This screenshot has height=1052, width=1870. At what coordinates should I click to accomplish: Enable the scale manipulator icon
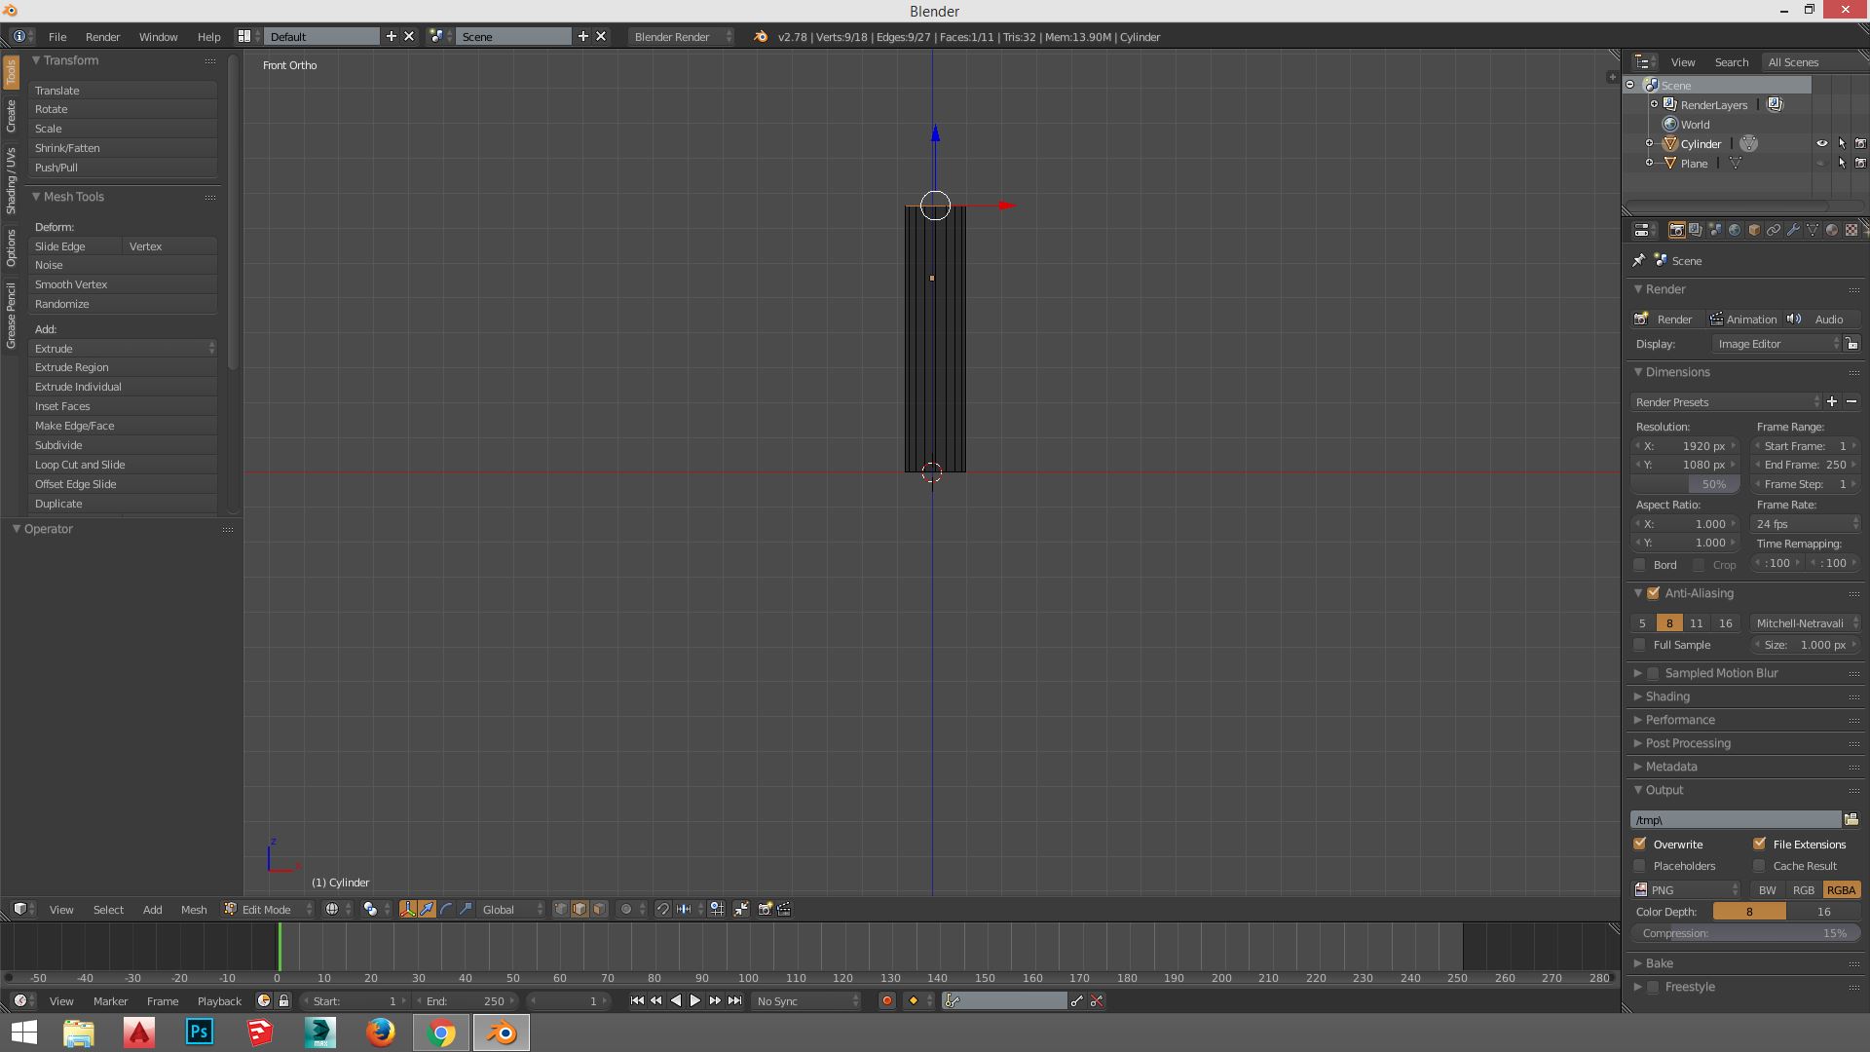pos(466,909)
